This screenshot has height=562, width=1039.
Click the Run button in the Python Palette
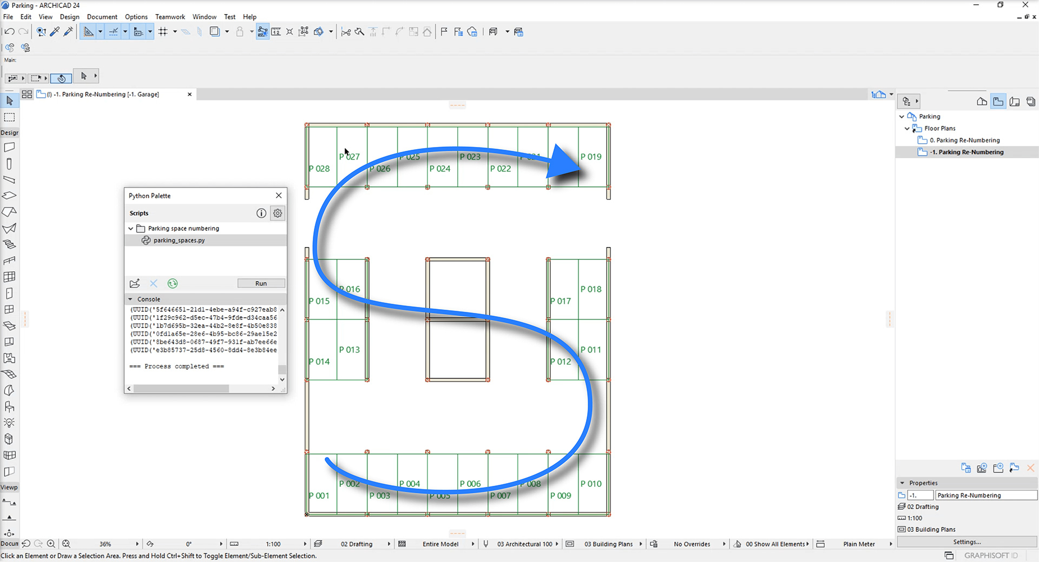[x=261, y=283]
